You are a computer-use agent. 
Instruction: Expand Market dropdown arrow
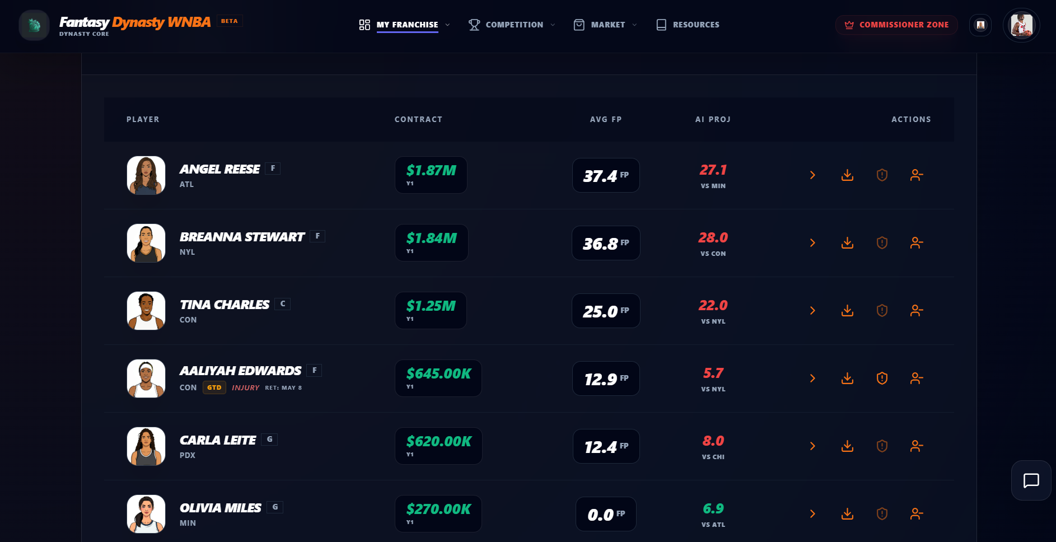click(634, 25)
